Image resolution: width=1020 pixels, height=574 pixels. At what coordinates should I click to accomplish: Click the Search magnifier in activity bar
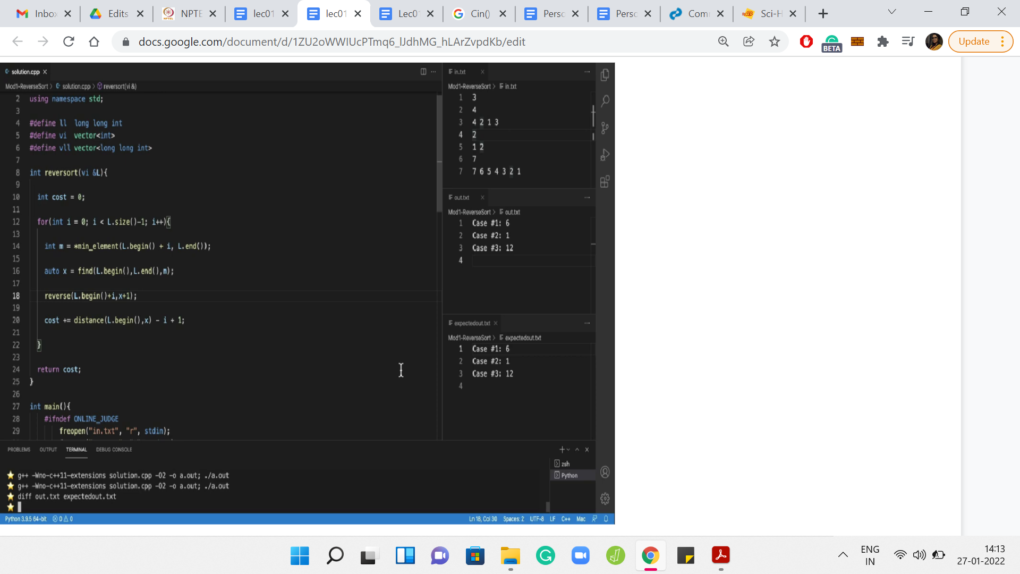(x=605, y=101)
